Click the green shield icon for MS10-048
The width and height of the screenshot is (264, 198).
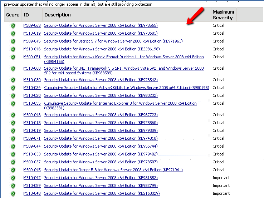pos(13,194)
